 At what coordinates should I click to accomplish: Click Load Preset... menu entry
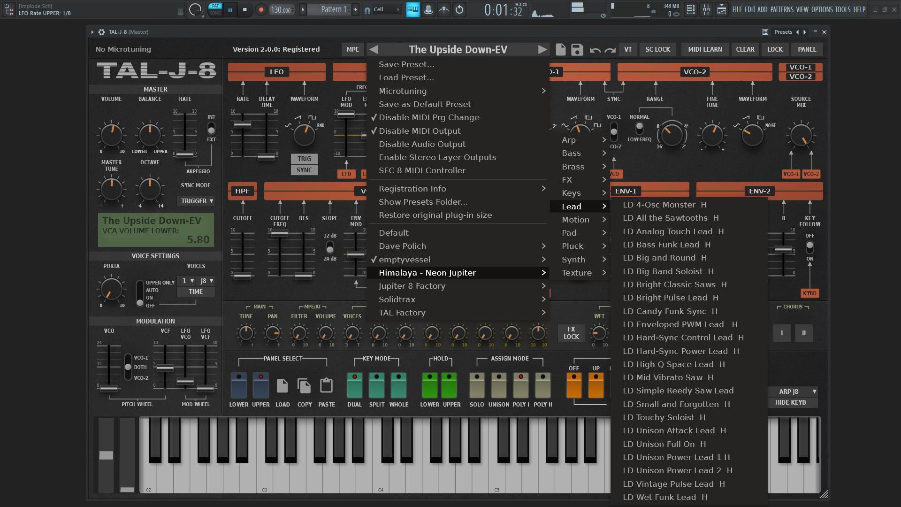458,77
